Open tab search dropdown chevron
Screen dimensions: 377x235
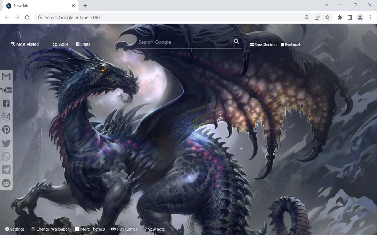[326, 5]
